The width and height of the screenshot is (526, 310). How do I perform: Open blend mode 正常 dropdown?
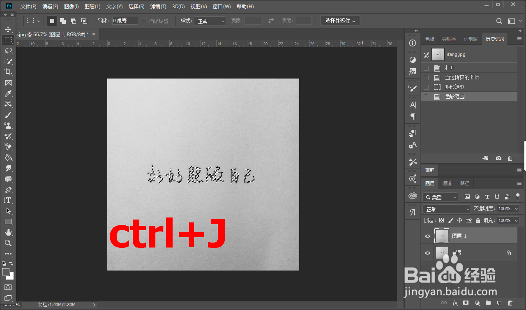(447, 209)
